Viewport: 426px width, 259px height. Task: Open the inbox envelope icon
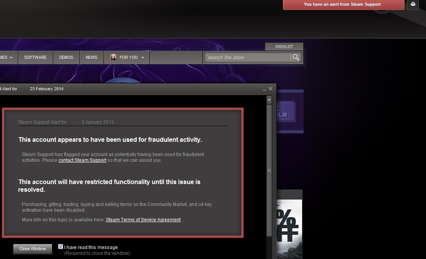(413, 4)
